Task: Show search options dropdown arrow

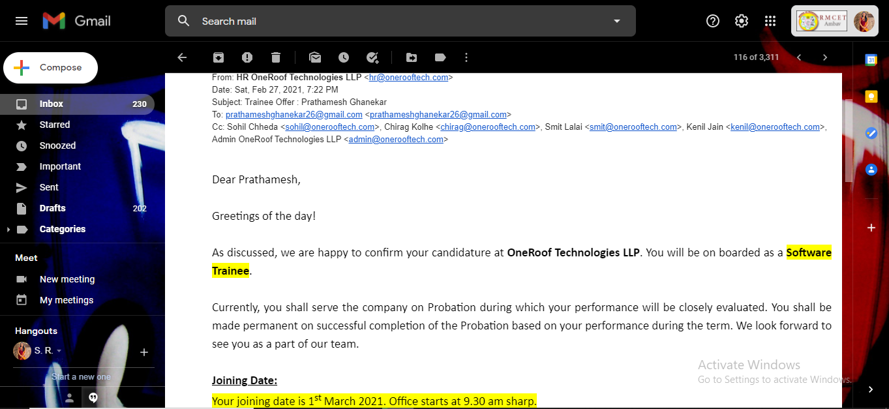Action: click(617, 21)
